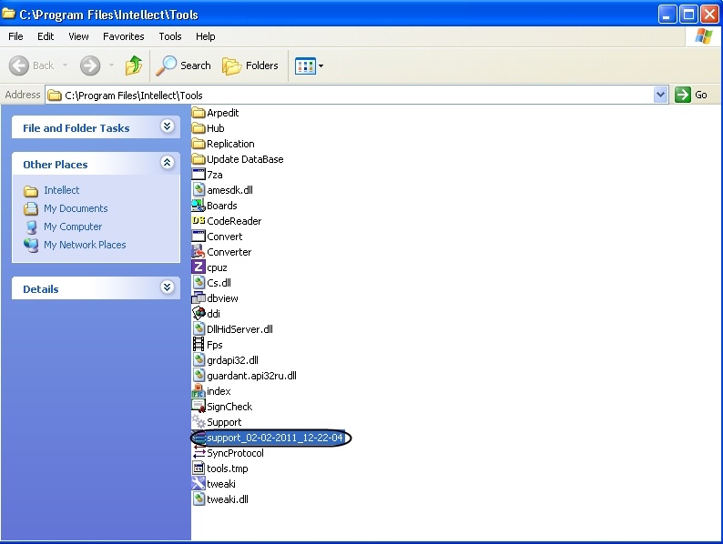Open the Intellect link in Other Places

61,190
